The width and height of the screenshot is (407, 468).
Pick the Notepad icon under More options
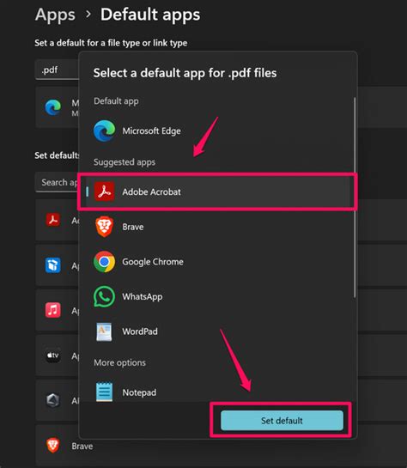pos(104,392)
